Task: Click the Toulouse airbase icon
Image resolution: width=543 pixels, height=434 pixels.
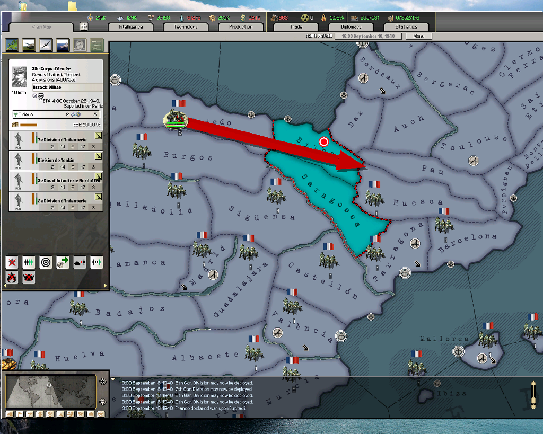Action: pyautogui.click(x=474, y=161)
